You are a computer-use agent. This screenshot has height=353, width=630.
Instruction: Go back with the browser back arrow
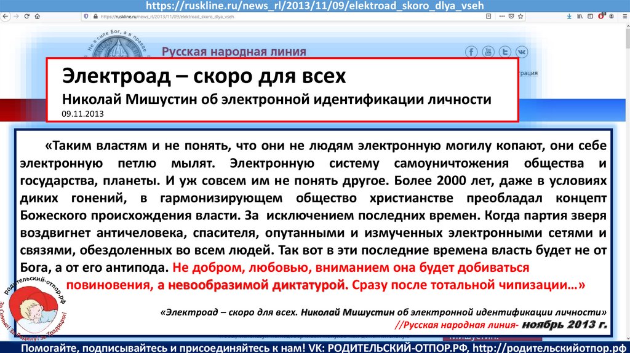[x=5, y=17]
